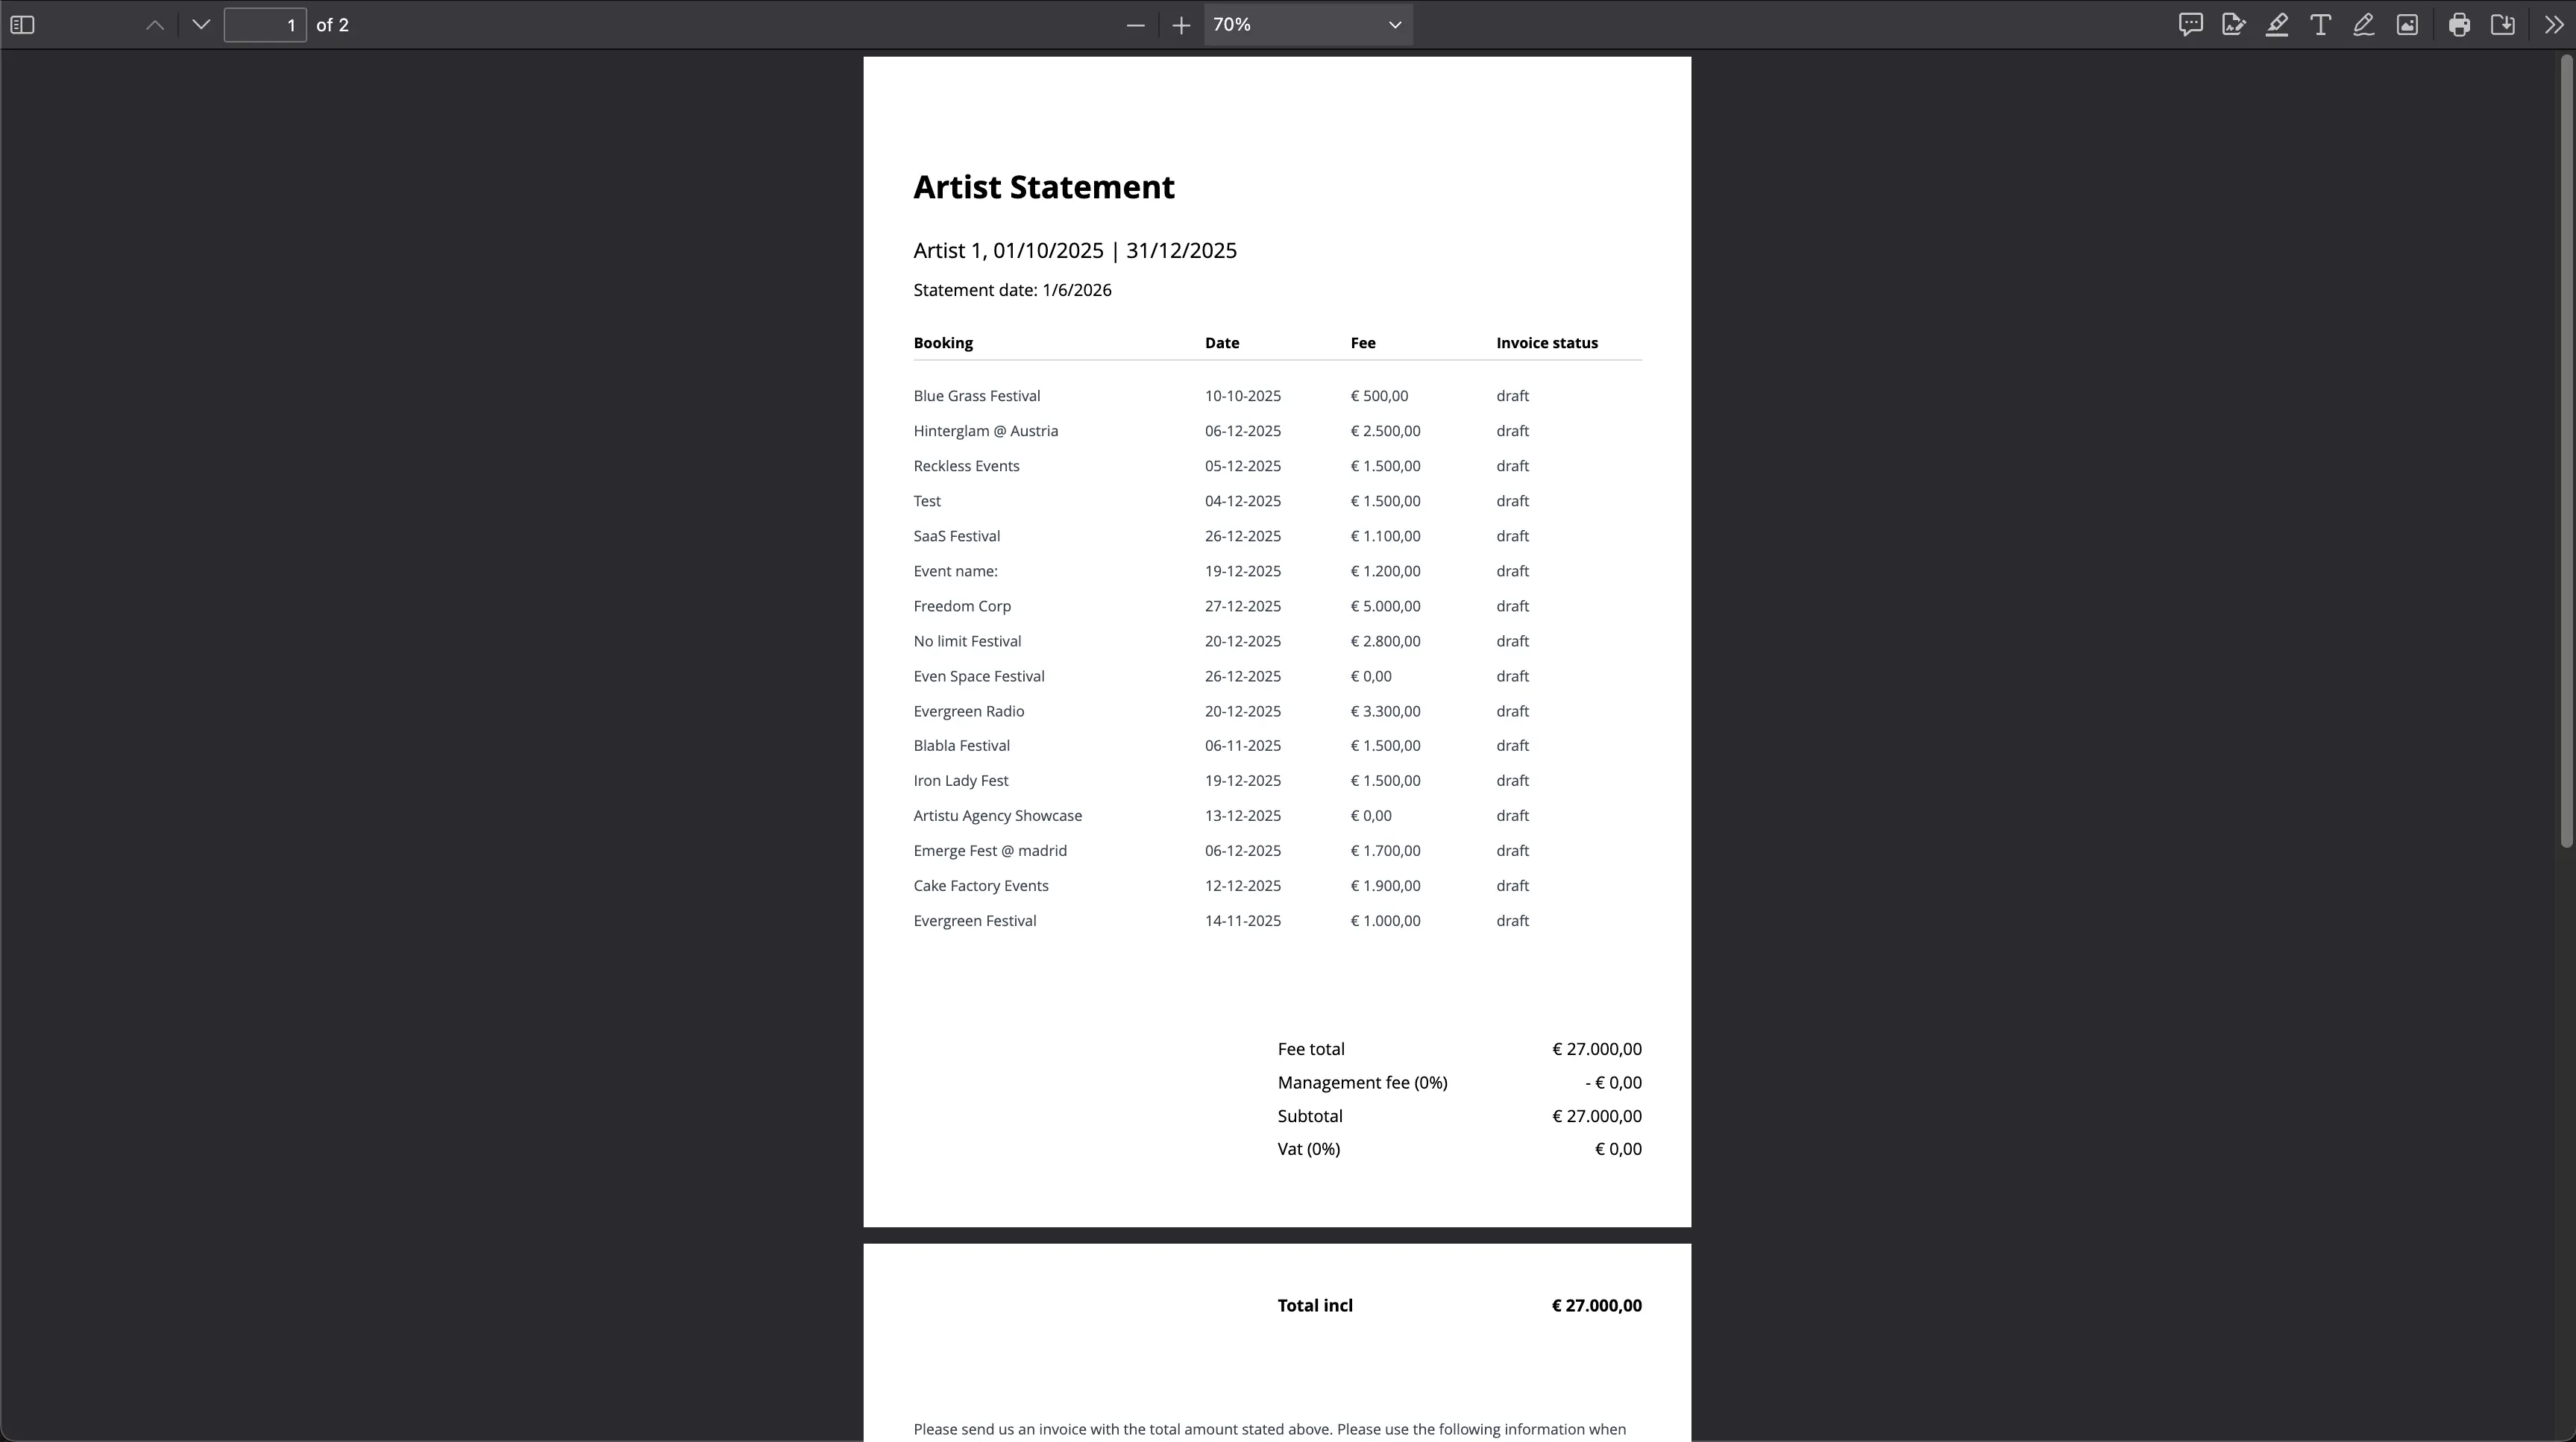This screenshot has height=1442, width=2576.
Task: Toggle the sidebar panel
Action: click(22, 25)
